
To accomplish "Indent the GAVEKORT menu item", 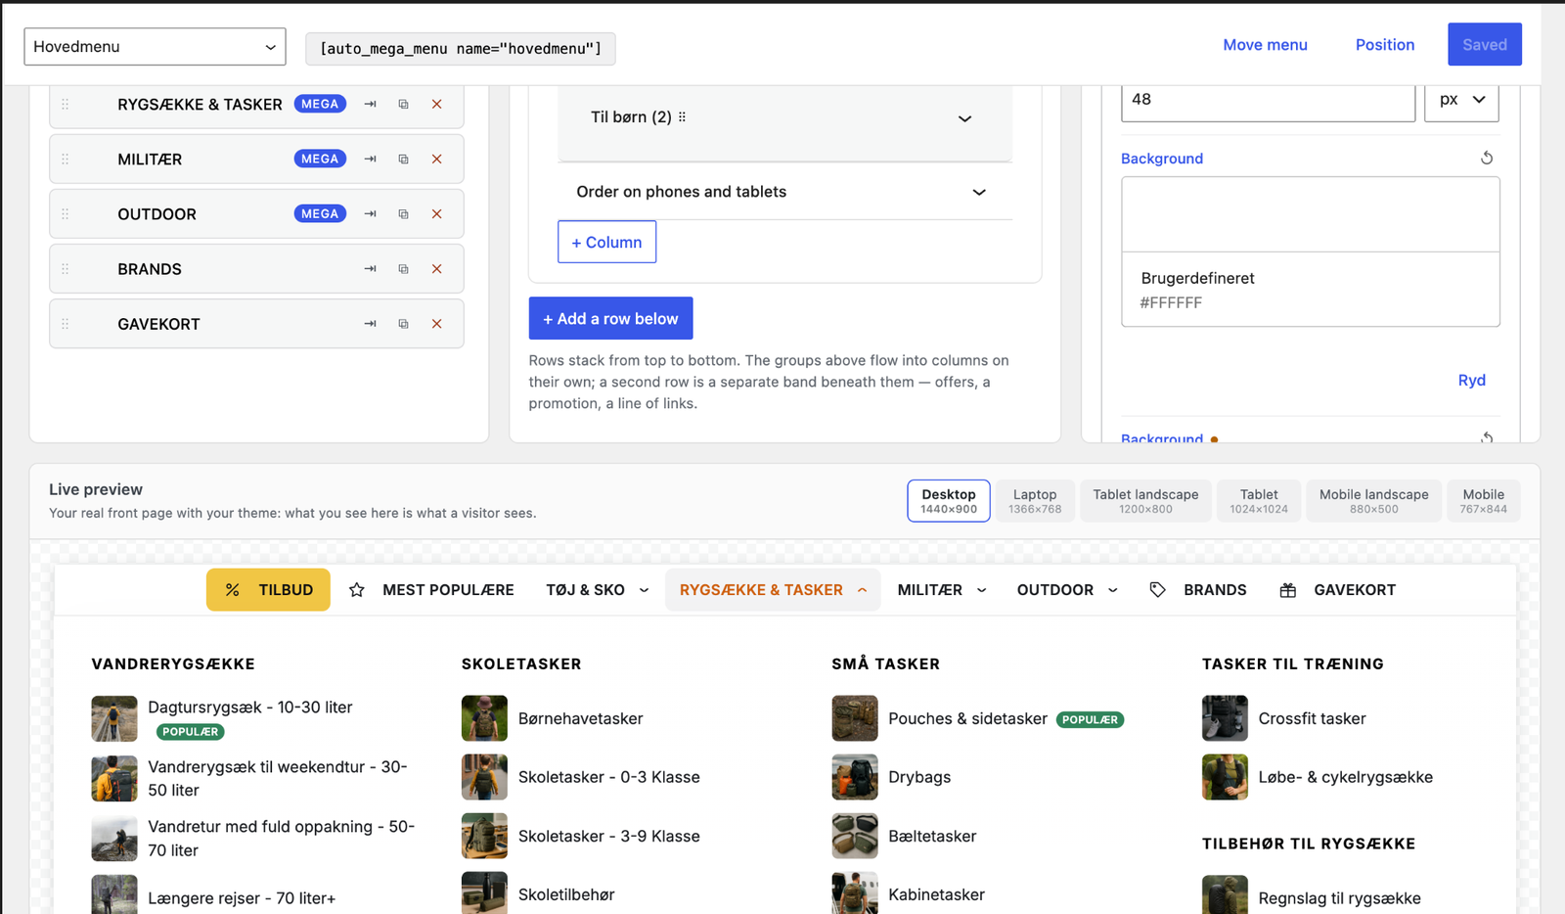I will coord(370,323).
